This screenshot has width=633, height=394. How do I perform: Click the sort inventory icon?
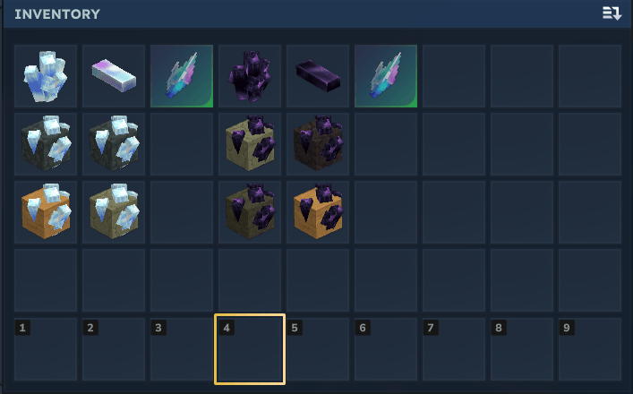[612, 13]
